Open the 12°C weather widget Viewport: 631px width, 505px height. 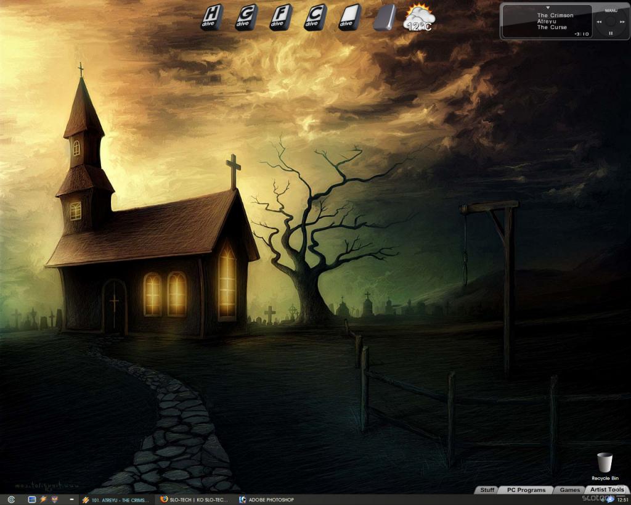[419, 18]
